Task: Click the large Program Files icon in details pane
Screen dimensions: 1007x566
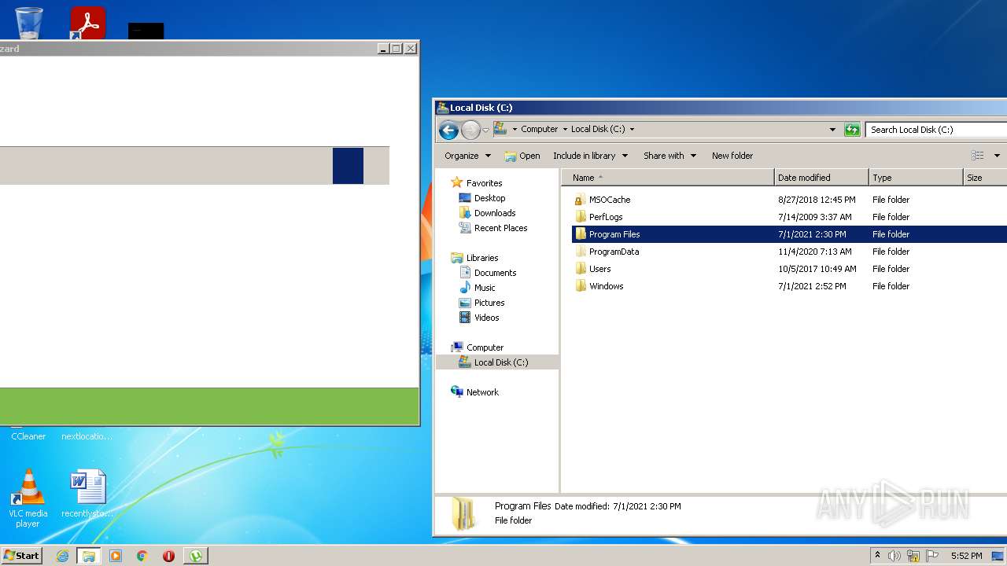Action: [463, 513]
